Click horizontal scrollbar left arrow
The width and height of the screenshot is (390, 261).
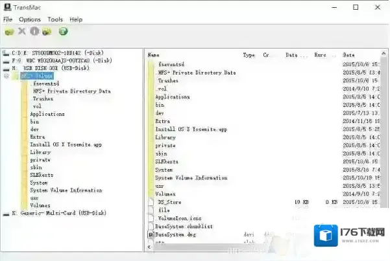[149, 247]
